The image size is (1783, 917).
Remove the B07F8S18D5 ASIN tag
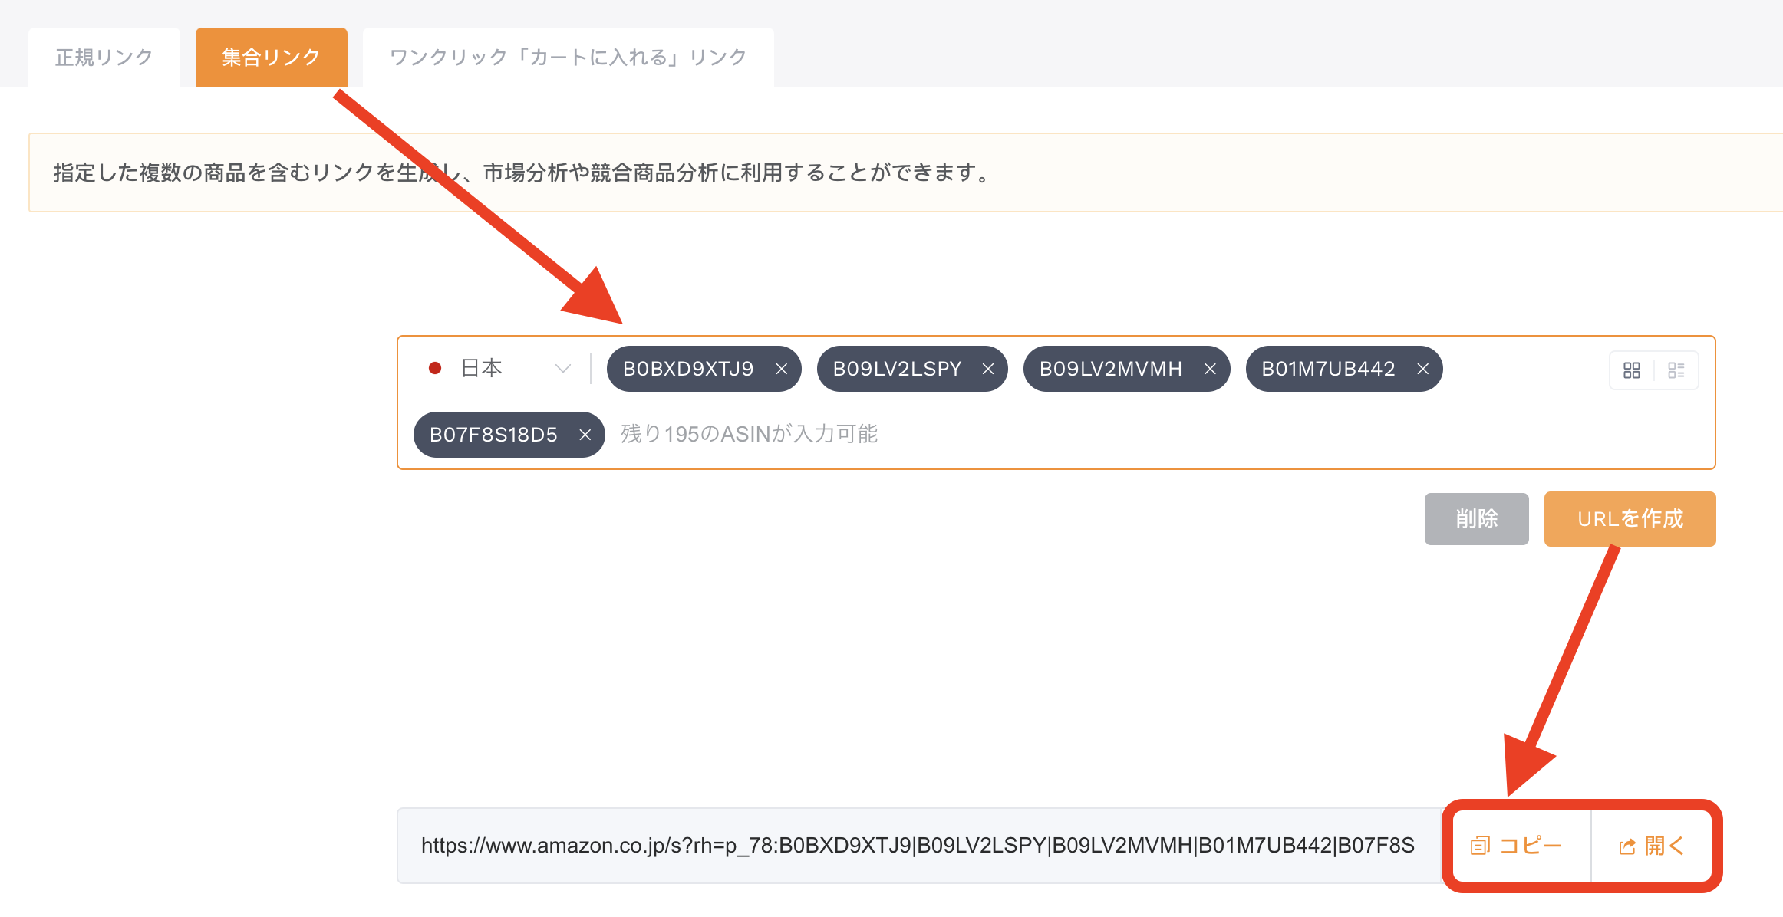[585, 435]
